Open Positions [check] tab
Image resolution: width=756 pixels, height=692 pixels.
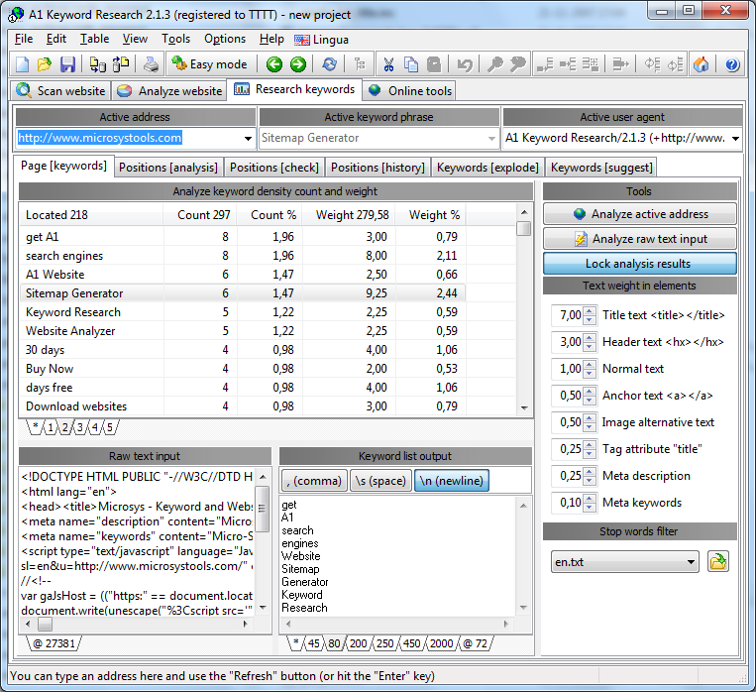(x=274, y=168)
